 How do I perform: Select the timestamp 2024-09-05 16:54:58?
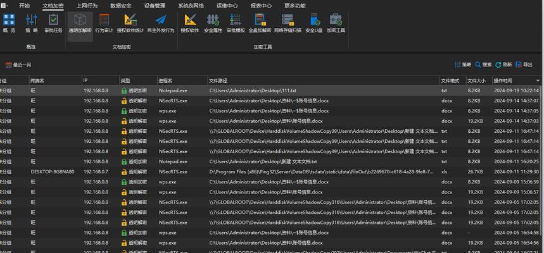click(517, 233)
